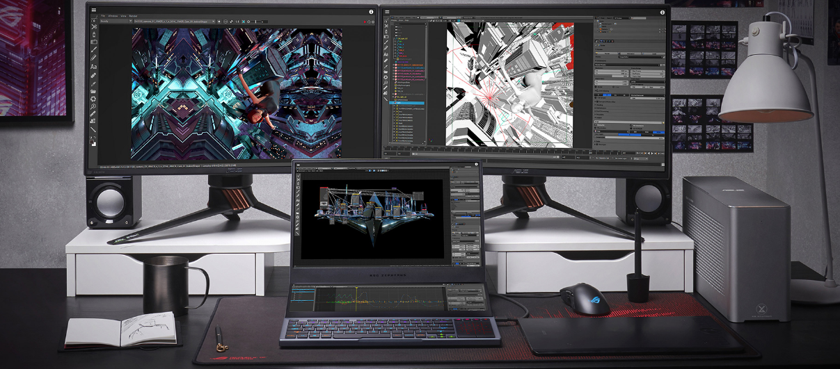This screenshot has height=369, width=840.
Task: Click the Render button in the right monitor properties panel
Action: pos(607,54)
